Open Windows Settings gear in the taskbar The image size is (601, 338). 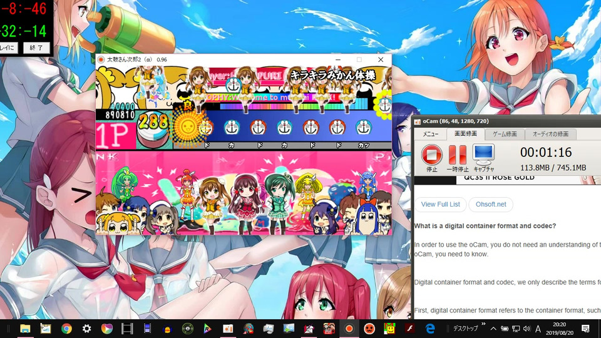coord(86,329)
